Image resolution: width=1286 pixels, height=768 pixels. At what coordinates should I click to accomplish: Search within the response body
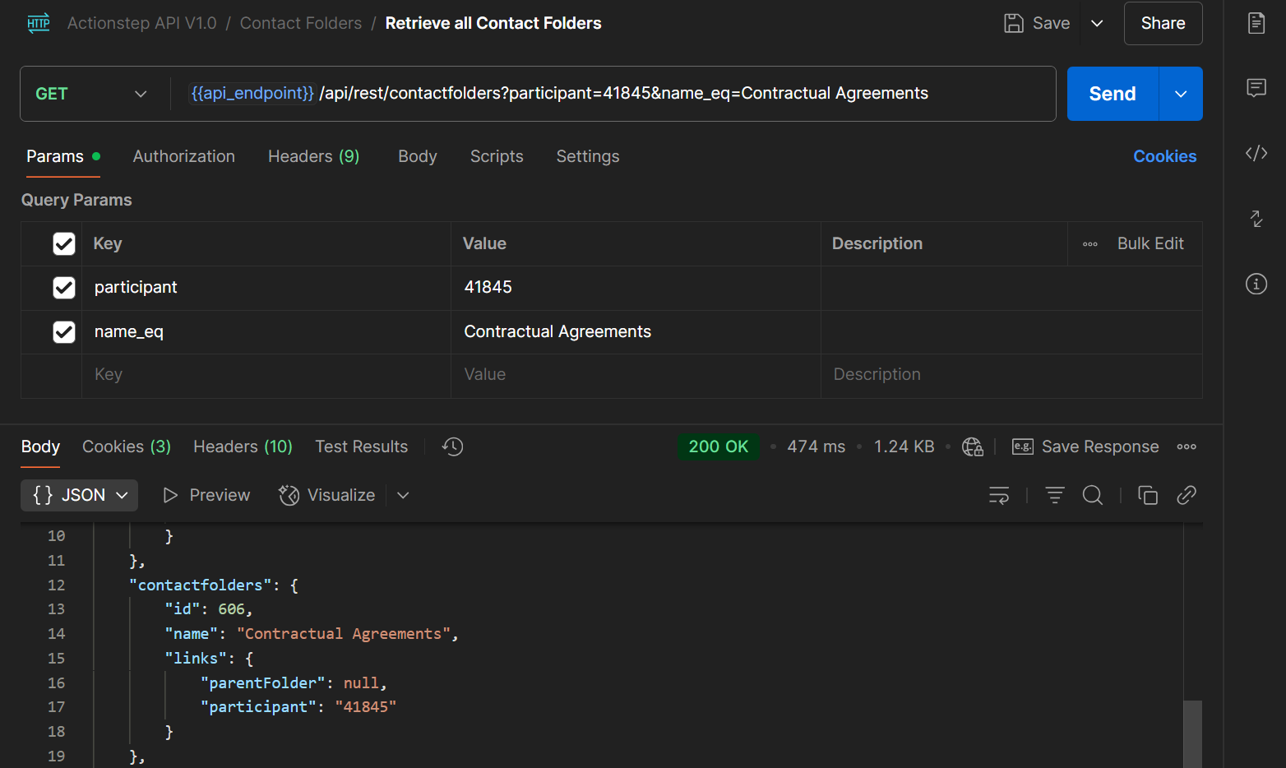tap(1093, 495)
